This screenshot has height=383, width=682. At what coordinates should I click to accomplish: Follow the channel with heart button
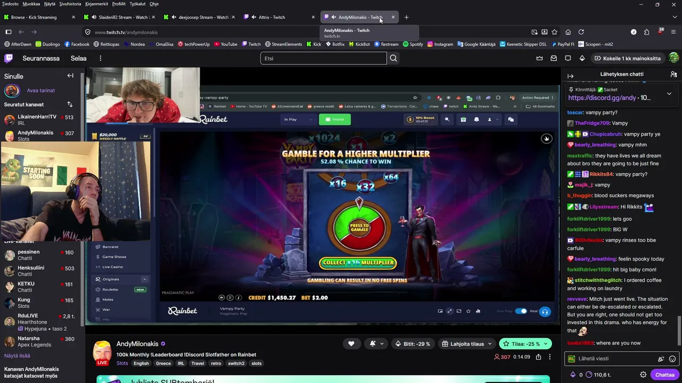(x=351, y=344)
